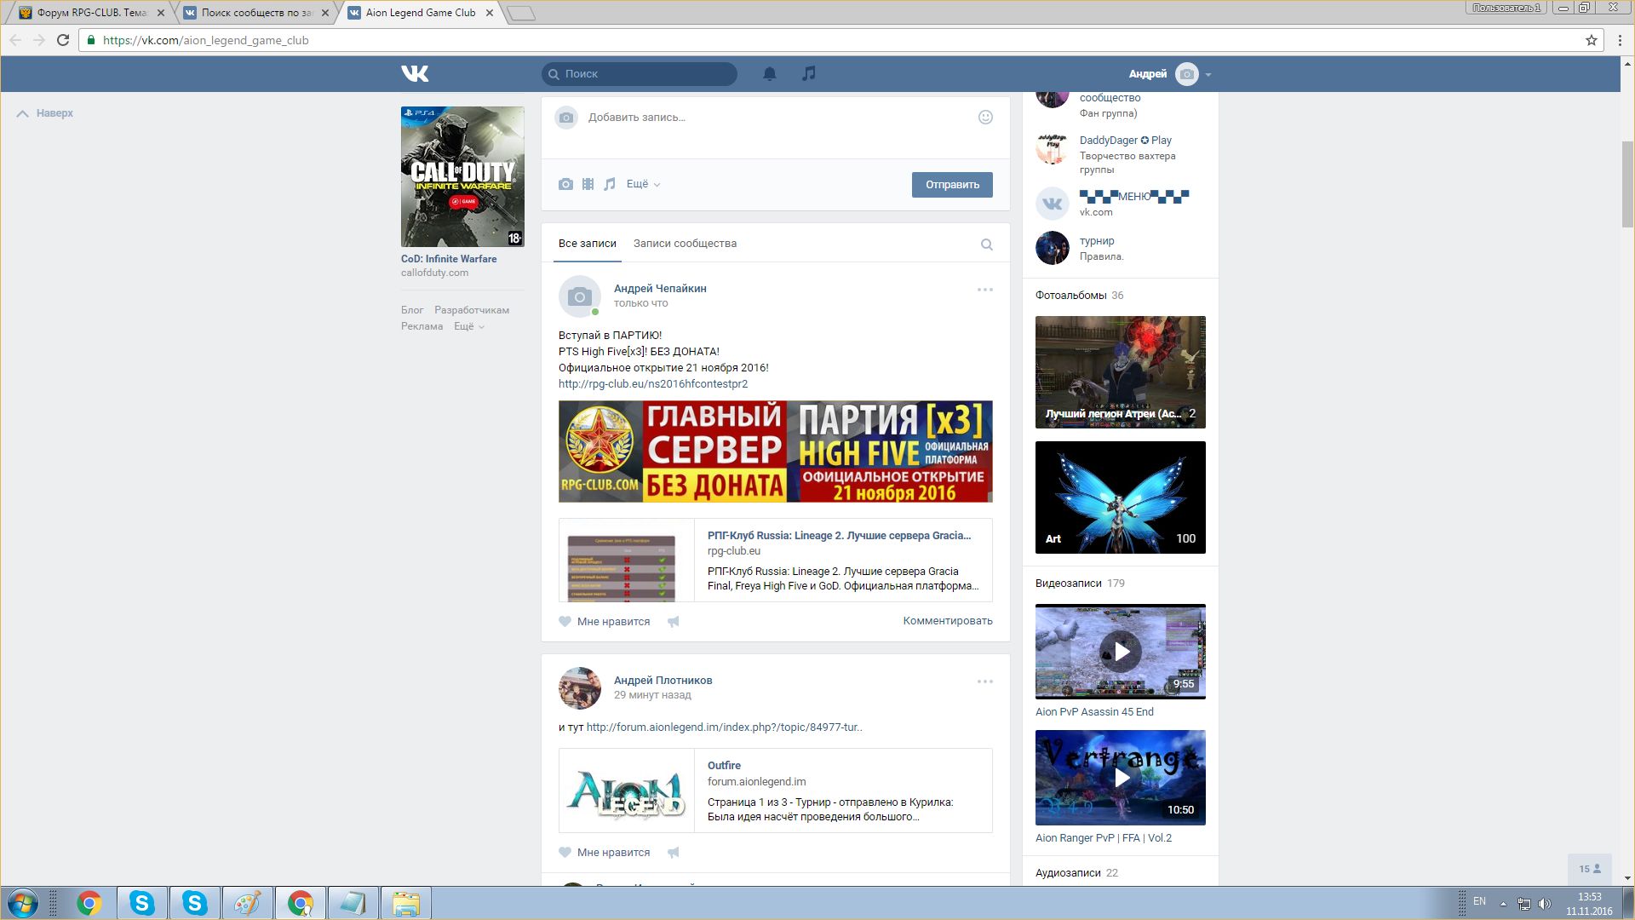Expand the Ещё attachment dropdown
Screen dimensions: 1635x920
click(x=643, y=184)
